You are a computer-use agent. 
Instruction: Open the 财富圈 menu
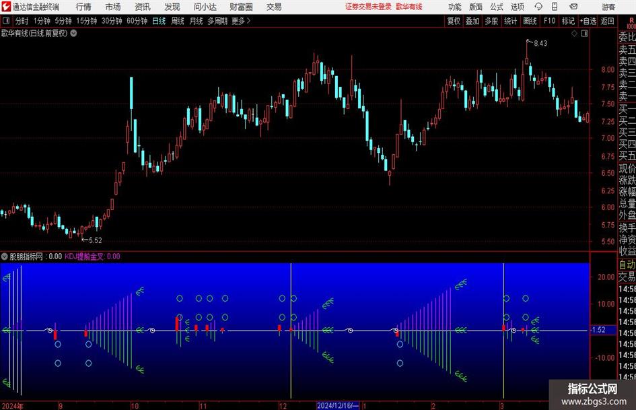pos(241,7)
